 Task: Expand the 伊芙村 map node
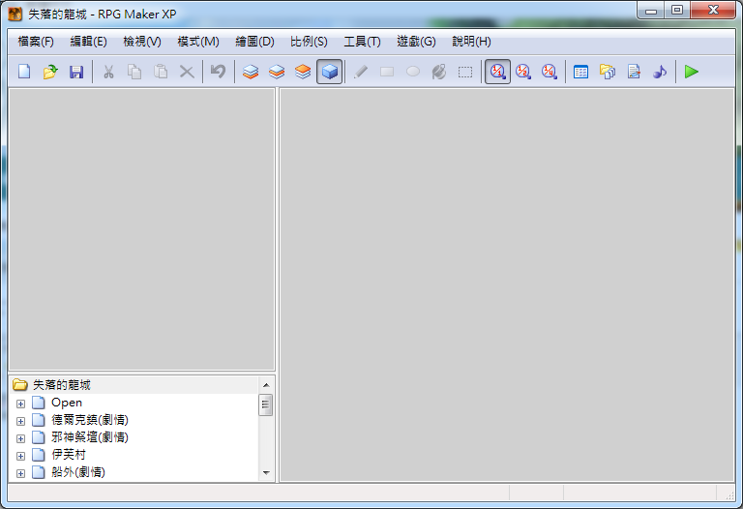pos(20,456)
